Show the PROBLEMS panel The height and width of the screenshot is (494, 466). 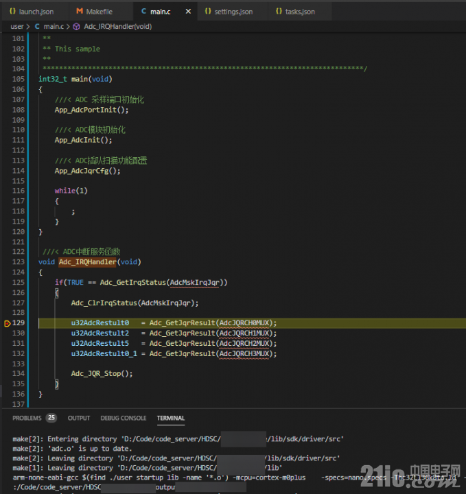[27, 418]
